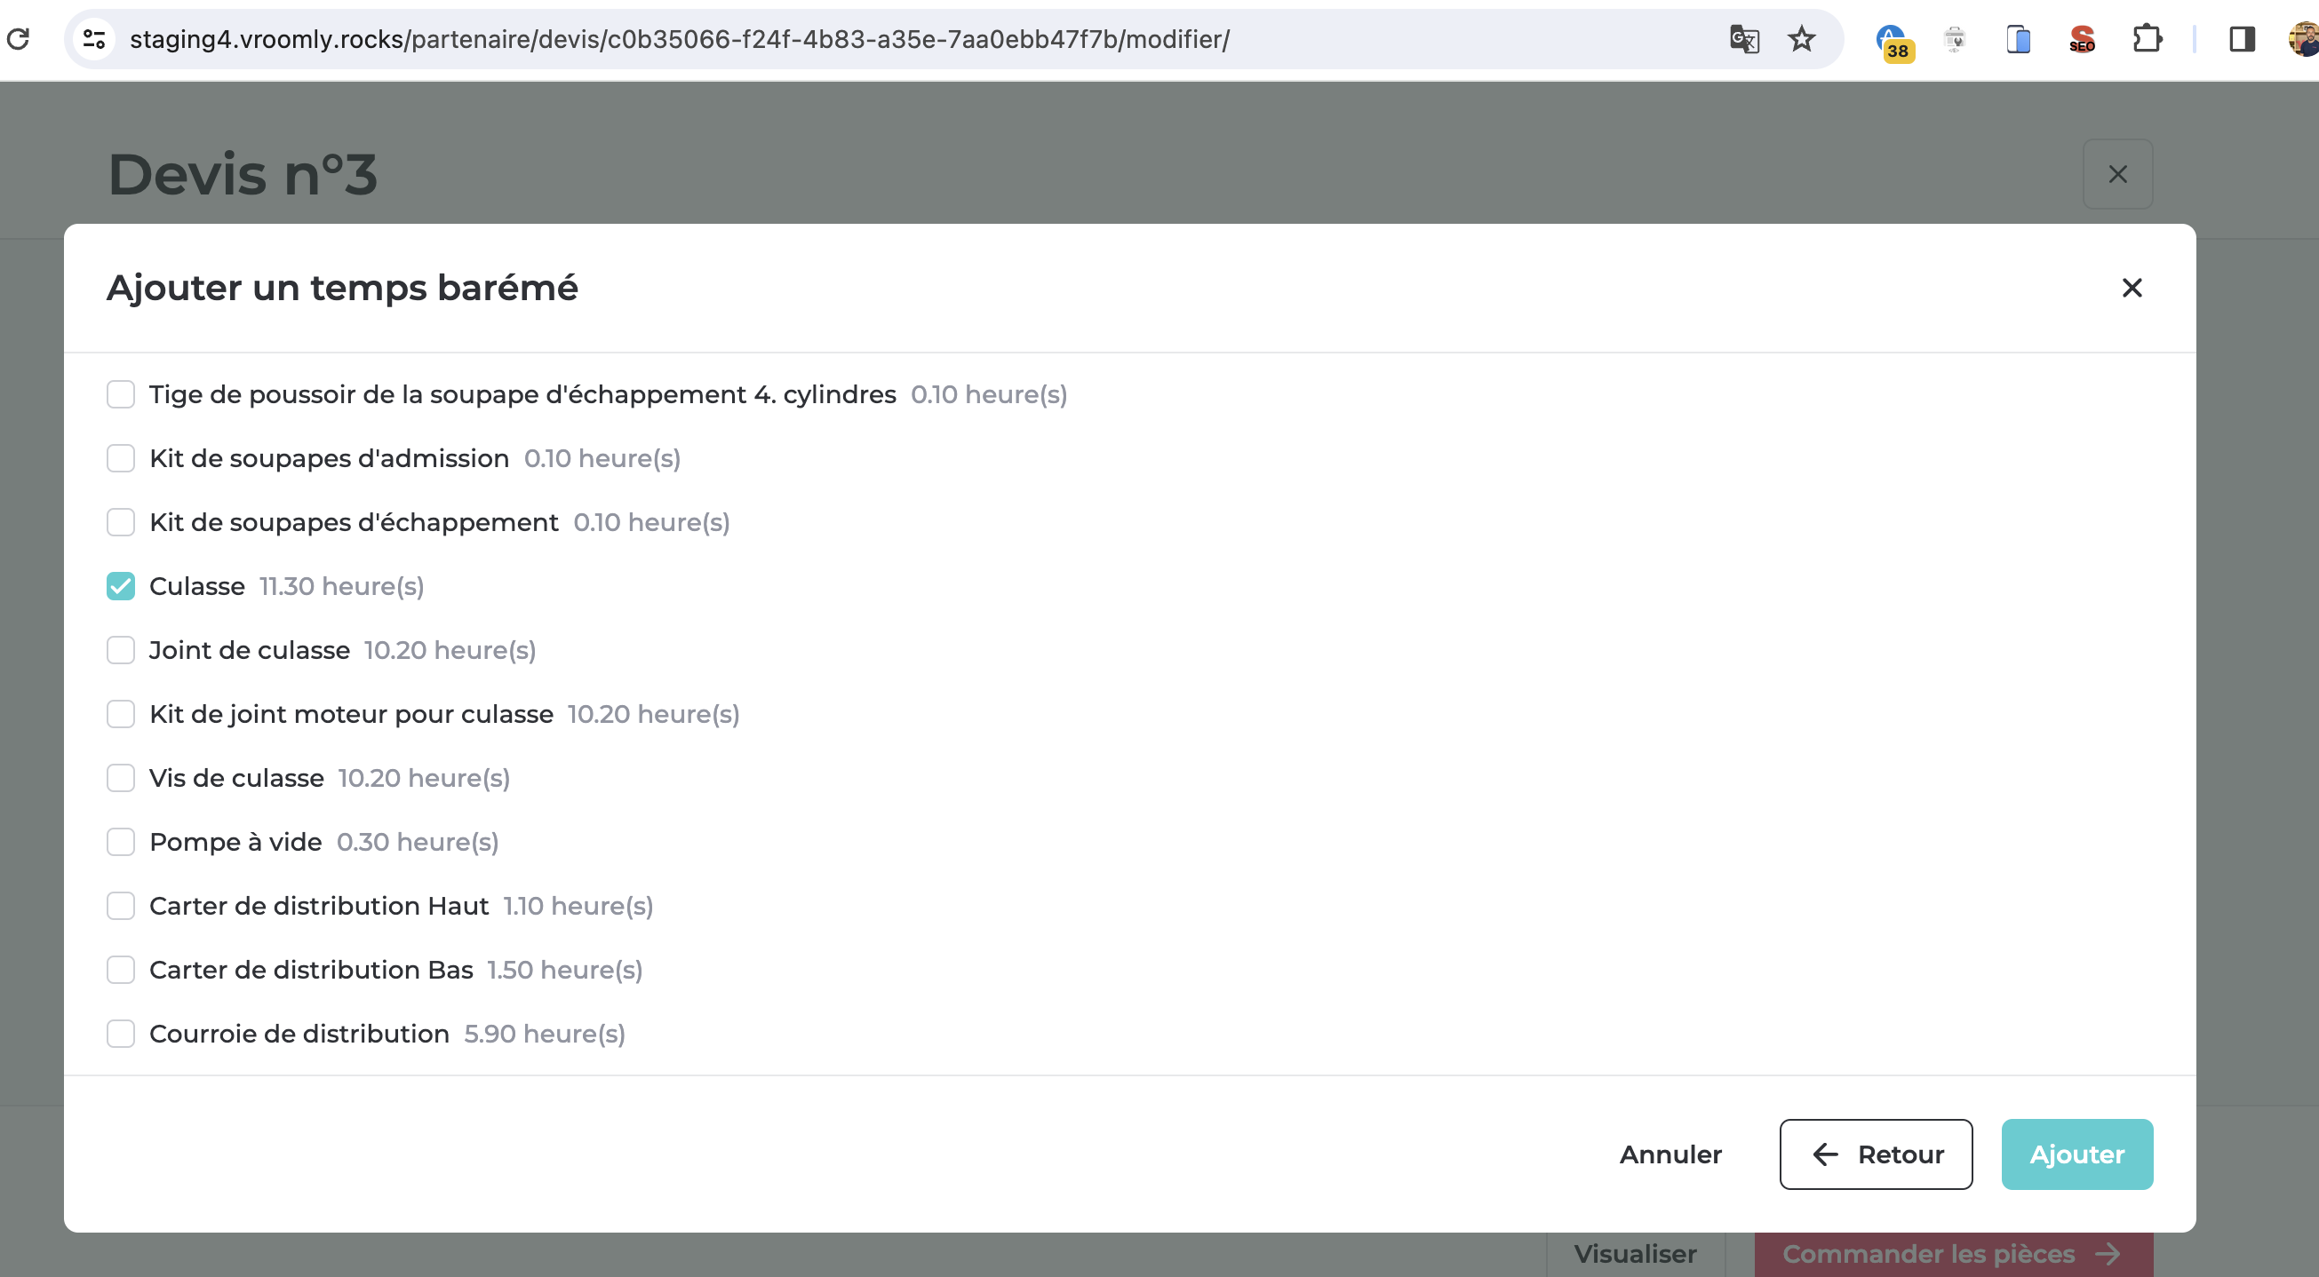Viewport: 2319px width, 1277px height.
Task: Uncheck the Culasse time entry
Action: click(x=120, y=586)
